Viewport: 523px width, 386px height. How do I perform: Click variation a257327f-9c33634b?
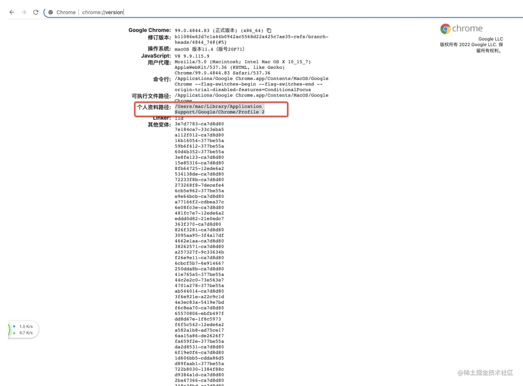point(199,252)
